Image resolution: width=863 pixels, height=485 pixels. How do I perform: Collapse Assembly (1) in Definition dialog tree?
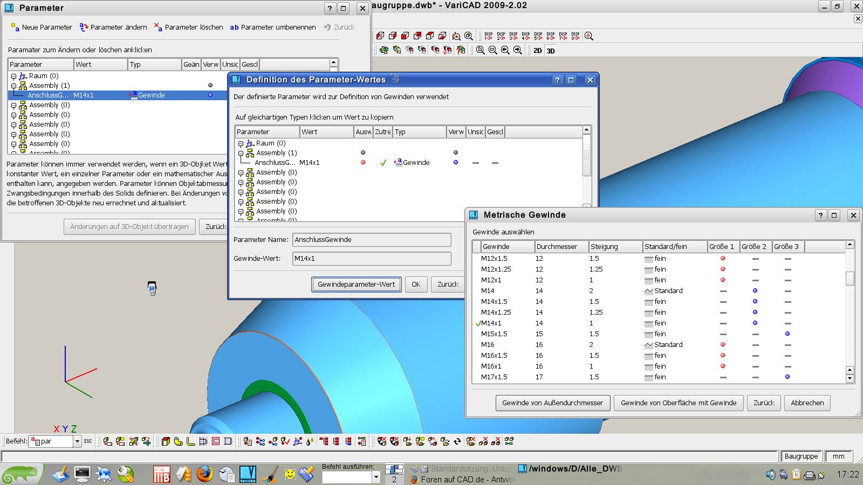coord(241,153)
